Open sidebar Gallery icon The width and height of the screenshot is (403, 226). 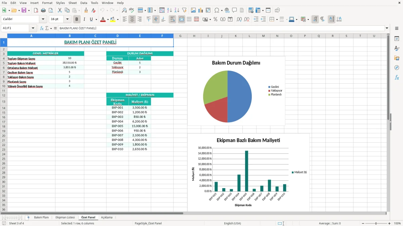397,58
